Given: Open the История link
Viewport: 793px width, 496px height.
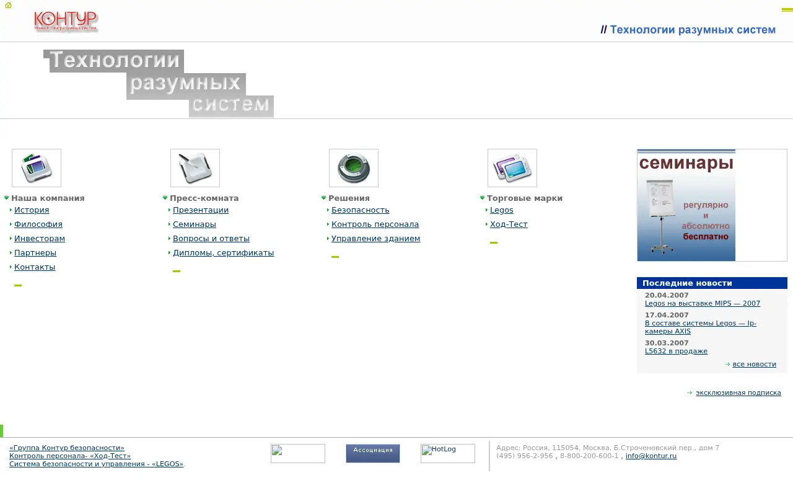Looking at the screenshot, I should (x=32, y=210).
